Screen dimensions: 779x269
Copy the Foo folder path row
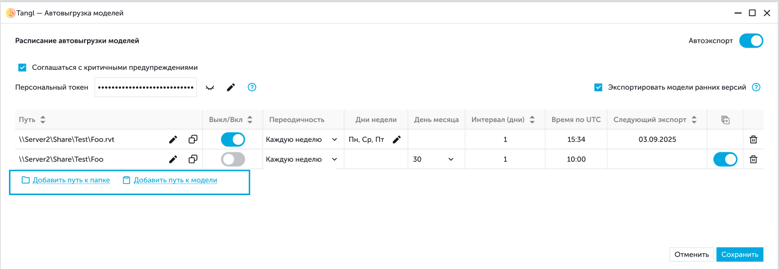(x=193, y=159)
